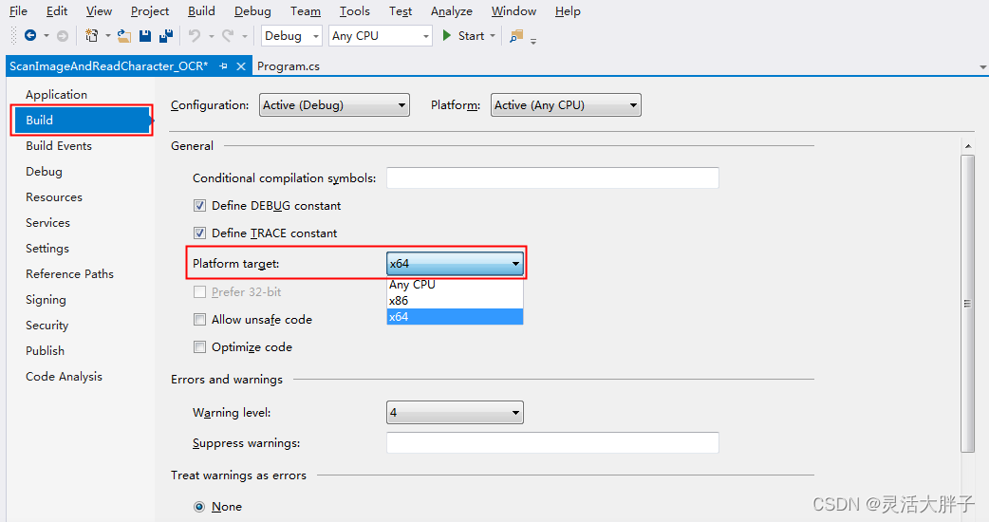The width and height of the screenshot is (989, 522).
Task: Toggle the Prefer 32-bit checkbox
Action: click(199, 292)
